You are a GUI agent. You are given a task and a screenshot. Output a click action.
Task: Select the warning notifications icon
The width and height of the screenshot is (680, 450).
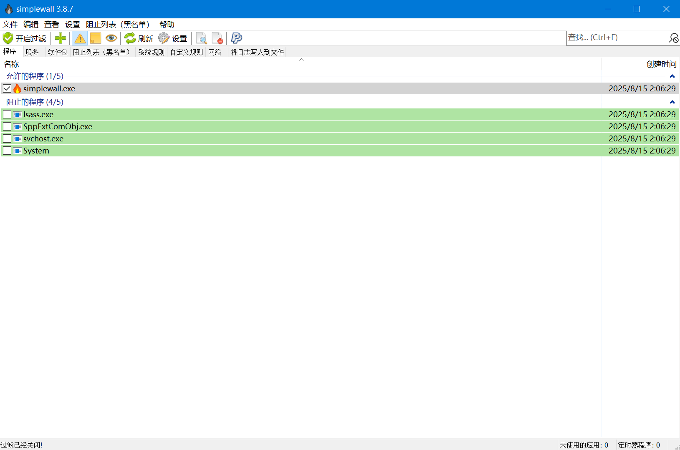click(79, 38)
